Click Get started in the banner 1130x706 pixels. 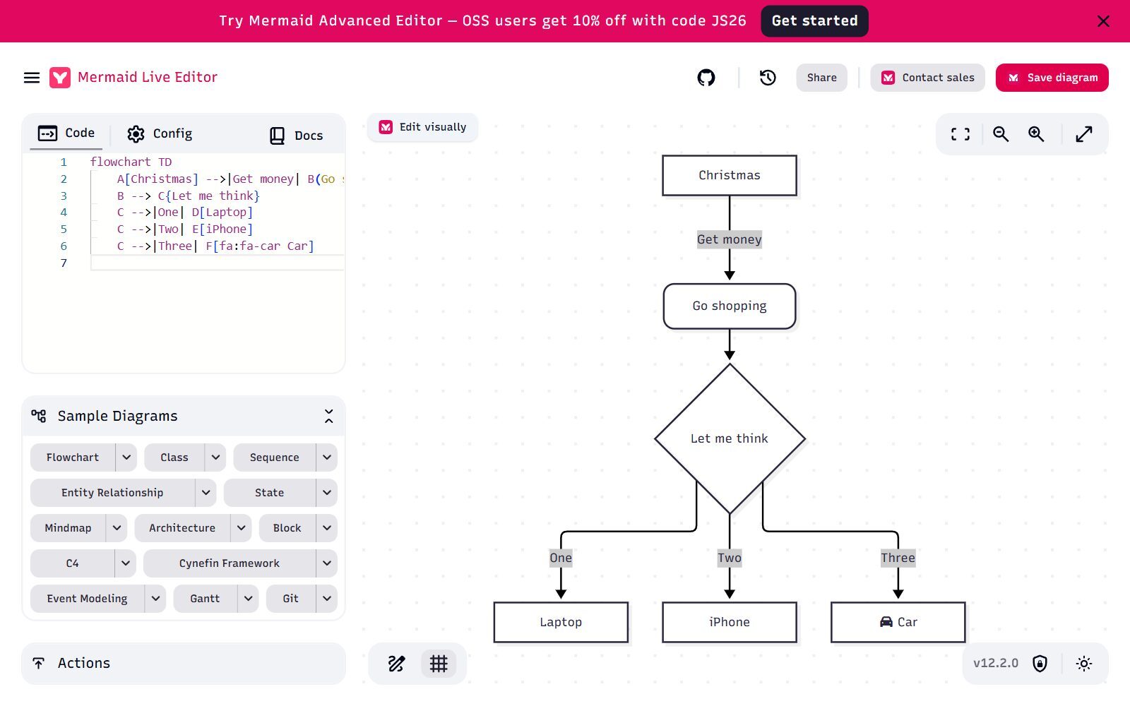coord(815,21)
